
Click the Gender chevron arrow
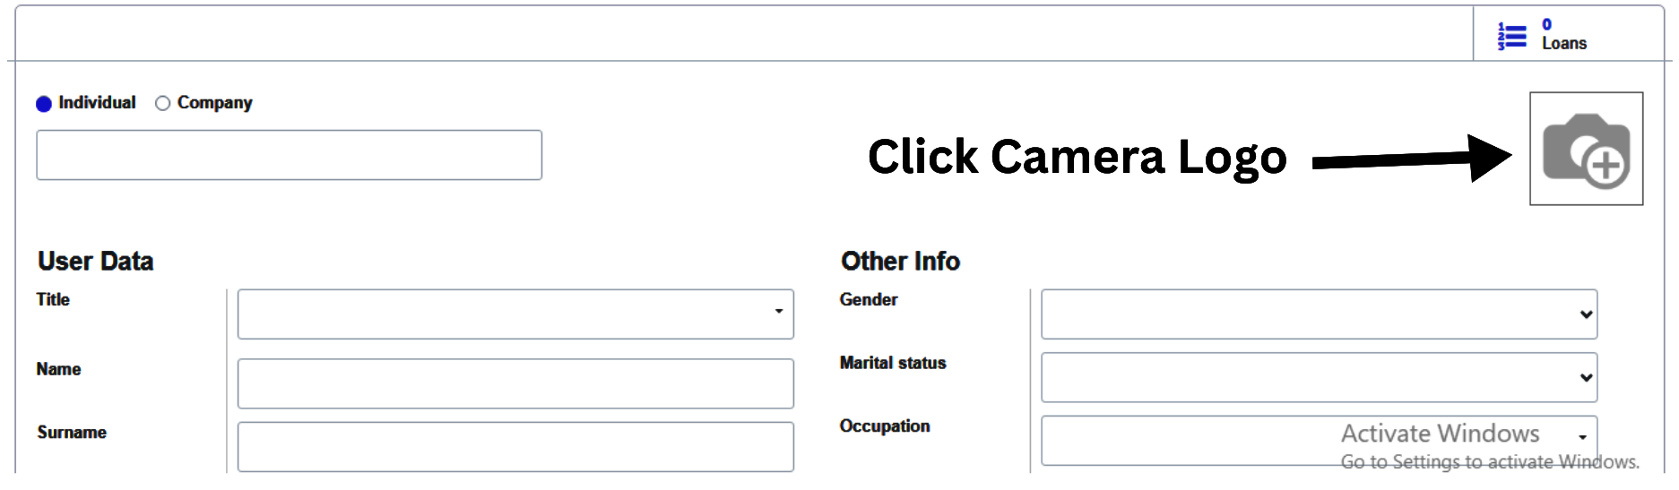tap(1586, 314)
